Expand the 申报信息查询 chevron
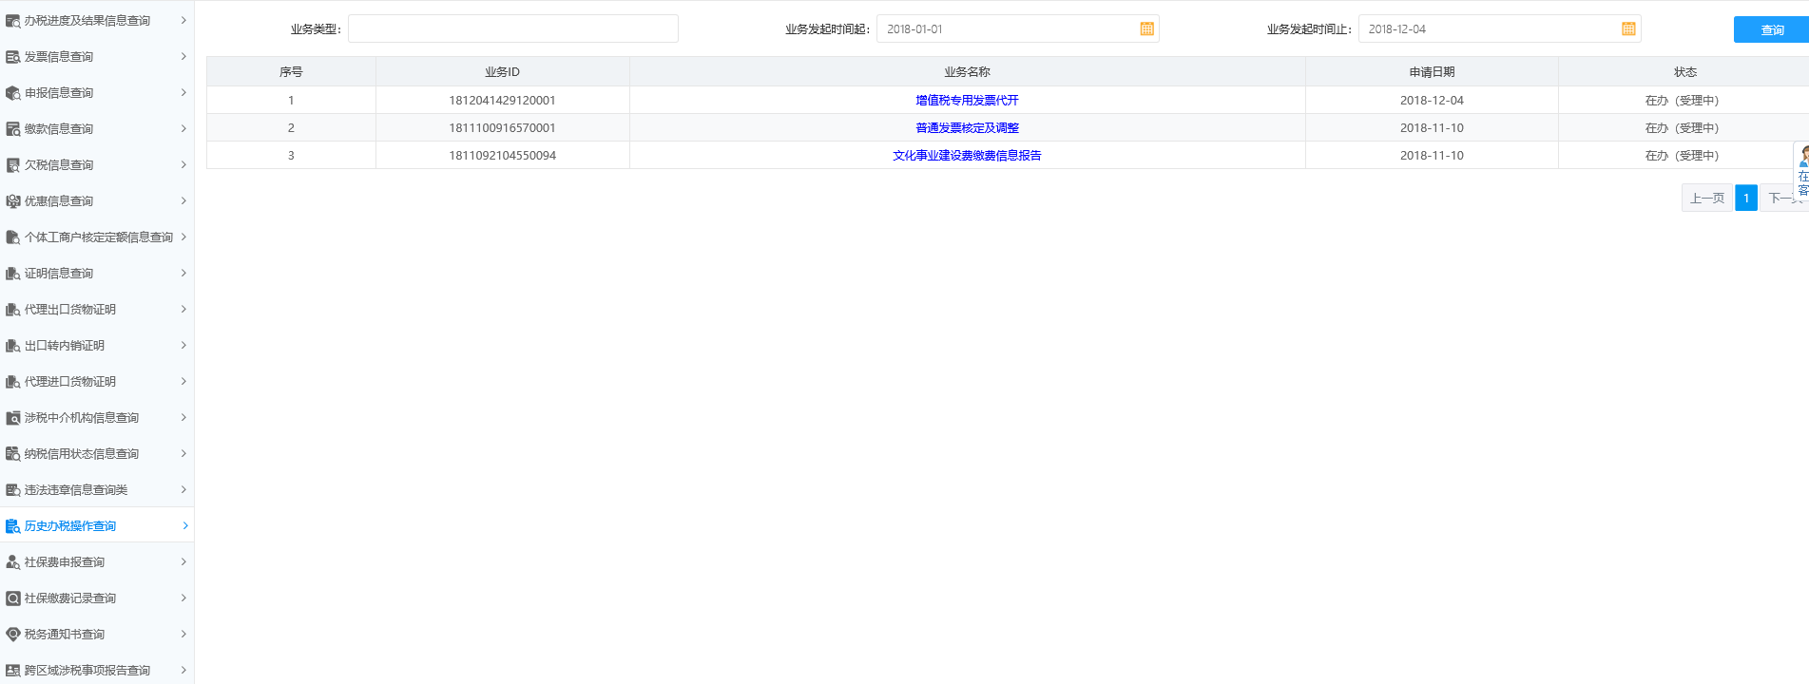The height and width of the screenshot is (684, 1809). coord(183,92)
